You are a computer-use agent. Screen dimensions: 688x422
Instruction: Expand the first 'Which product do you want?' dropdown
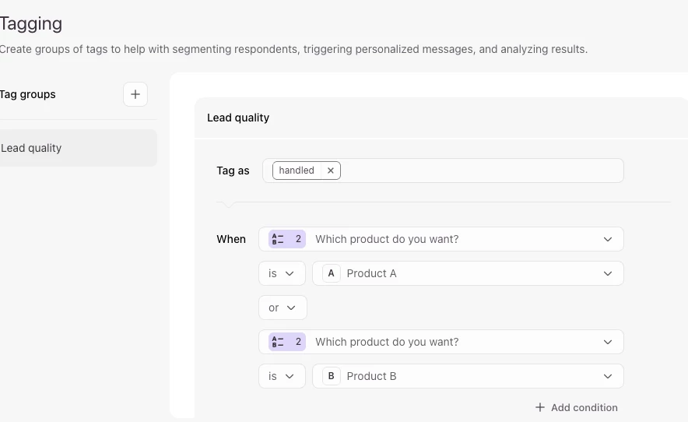click(608, 239)
